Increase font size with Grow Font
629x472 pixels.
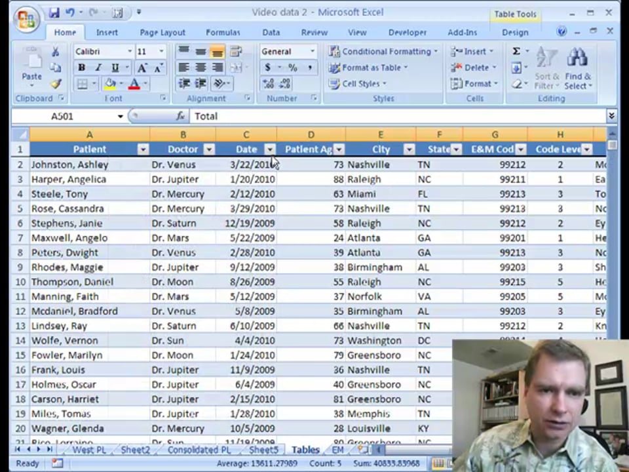(x=142, y=68)
